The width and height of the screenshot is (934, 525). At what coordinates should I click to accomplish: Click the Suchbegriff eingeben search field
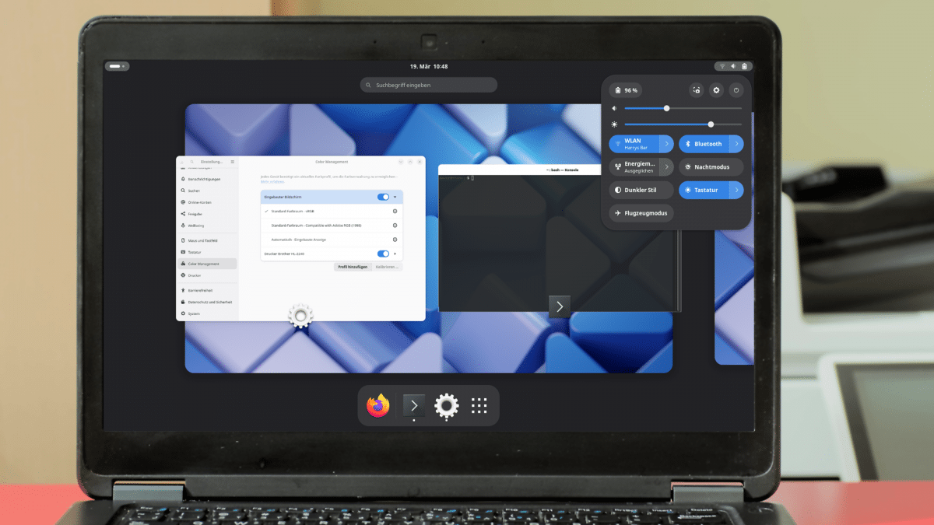(x=428, y=84)
